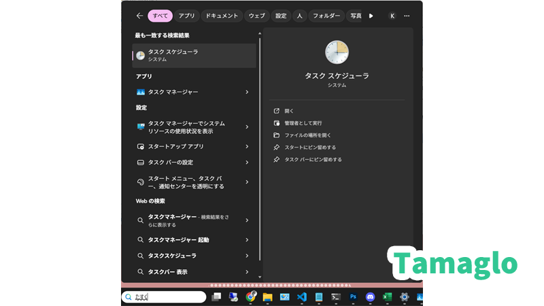Click the スタートアップ アプリ icon
544x306 pixels.
point(141,146)
